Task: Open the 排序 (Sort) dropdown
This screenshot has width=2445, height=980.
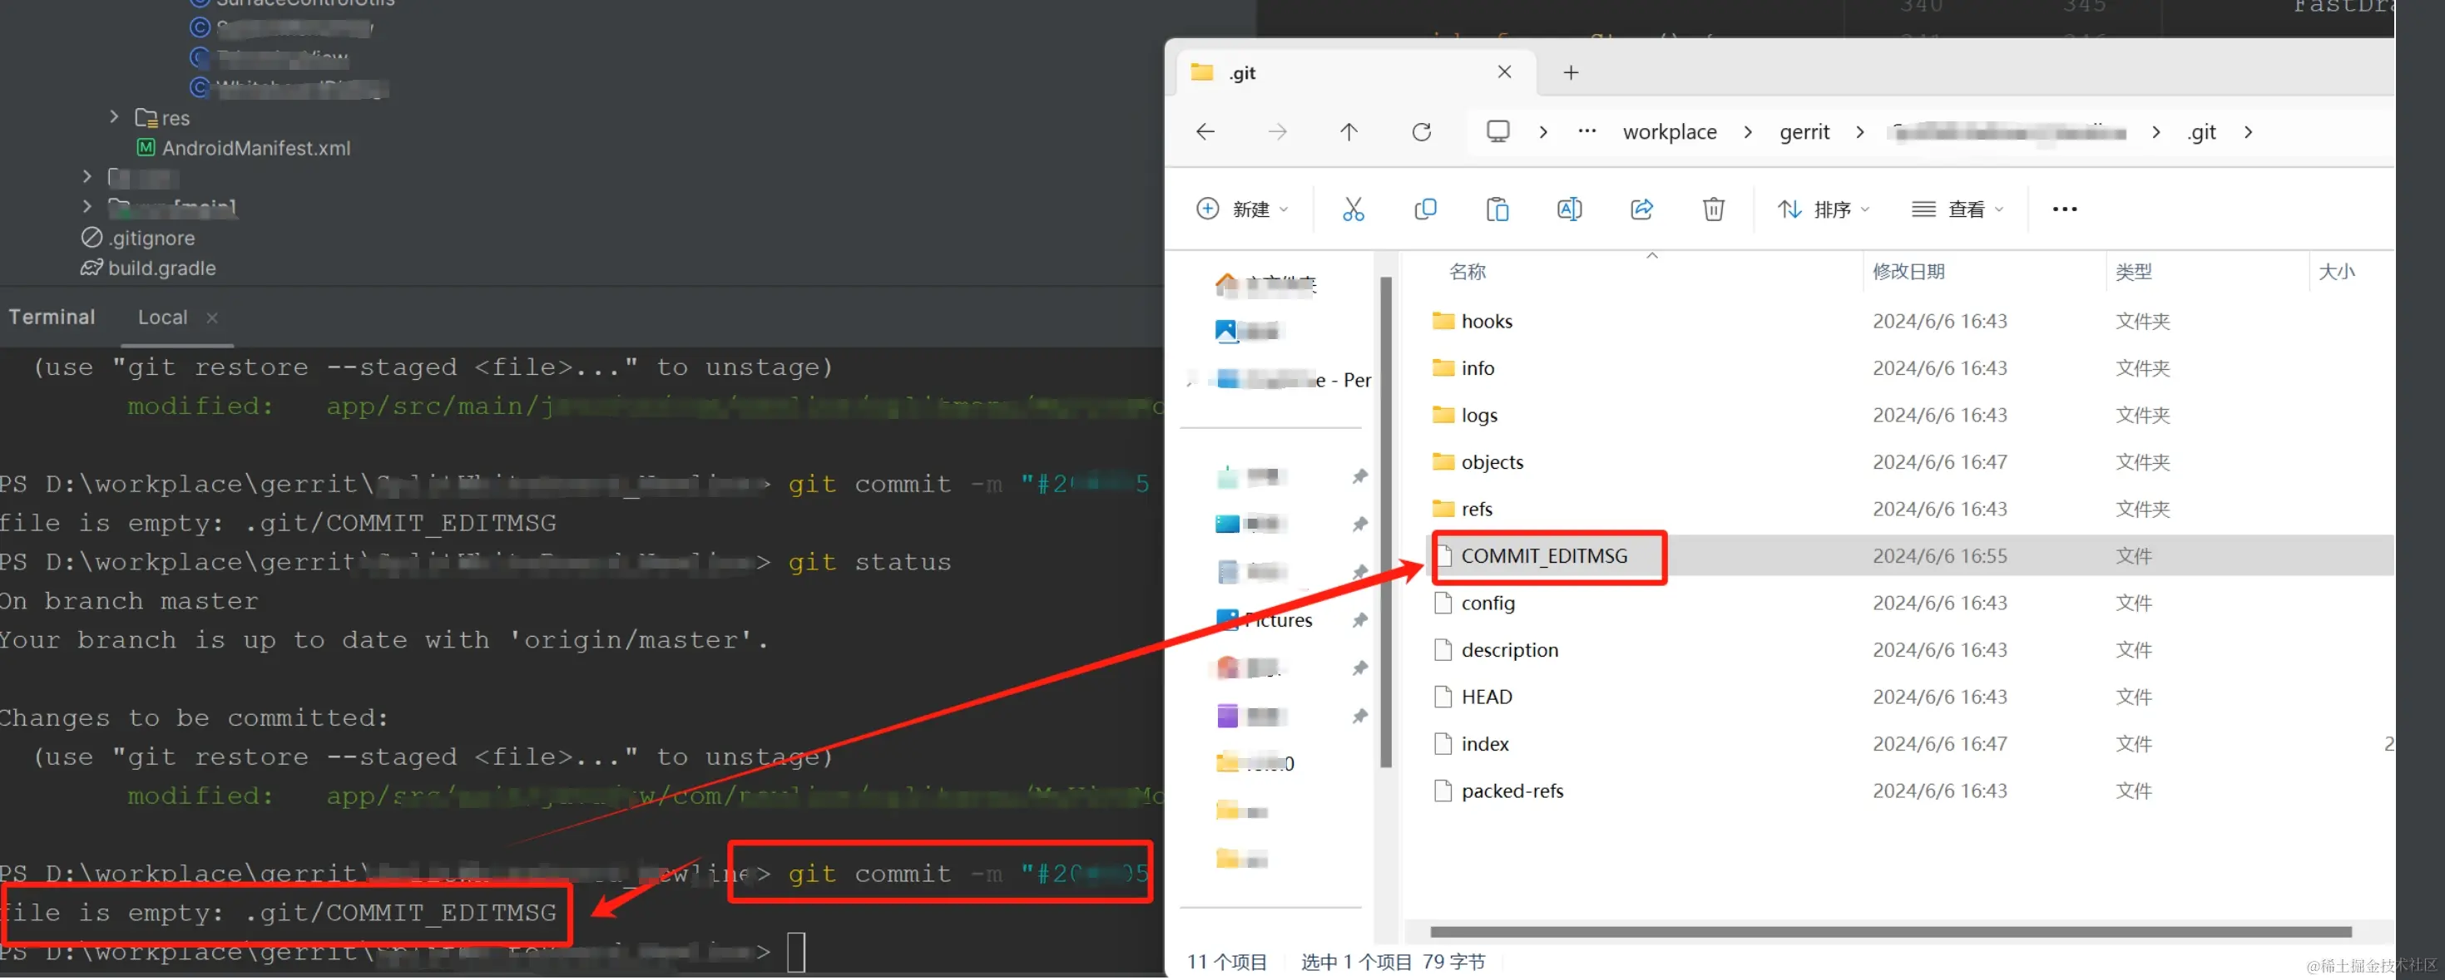Action: pos(1823,209)
